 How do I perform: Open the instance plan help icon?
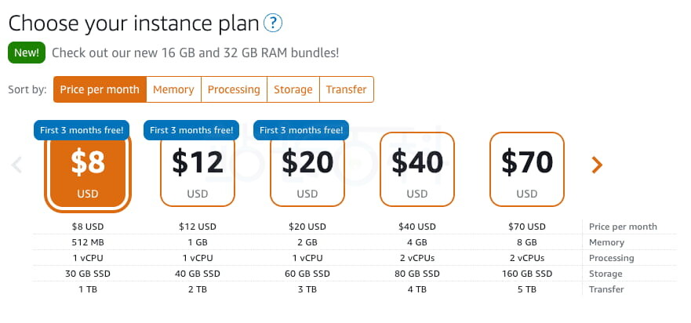tap(273, 24)
